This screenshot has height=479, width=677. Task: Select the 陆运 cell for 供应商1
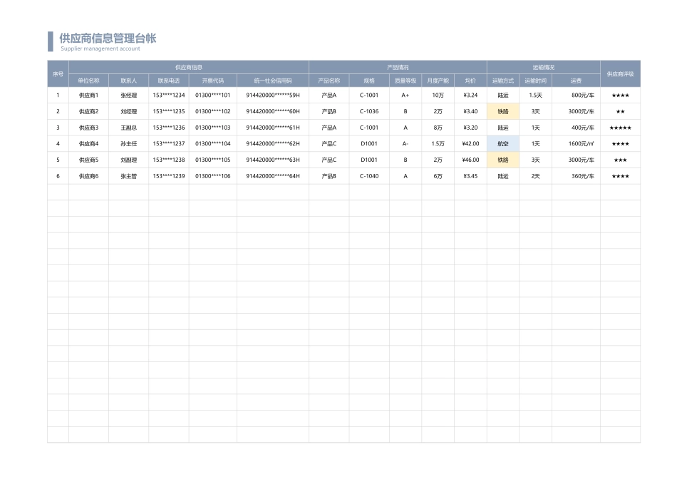504,96
